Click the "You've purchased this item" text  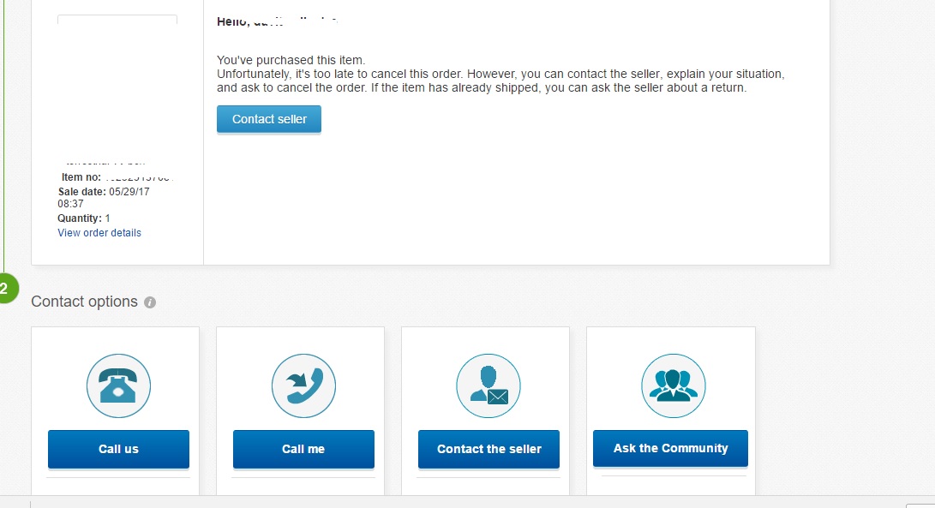[291, 60]
